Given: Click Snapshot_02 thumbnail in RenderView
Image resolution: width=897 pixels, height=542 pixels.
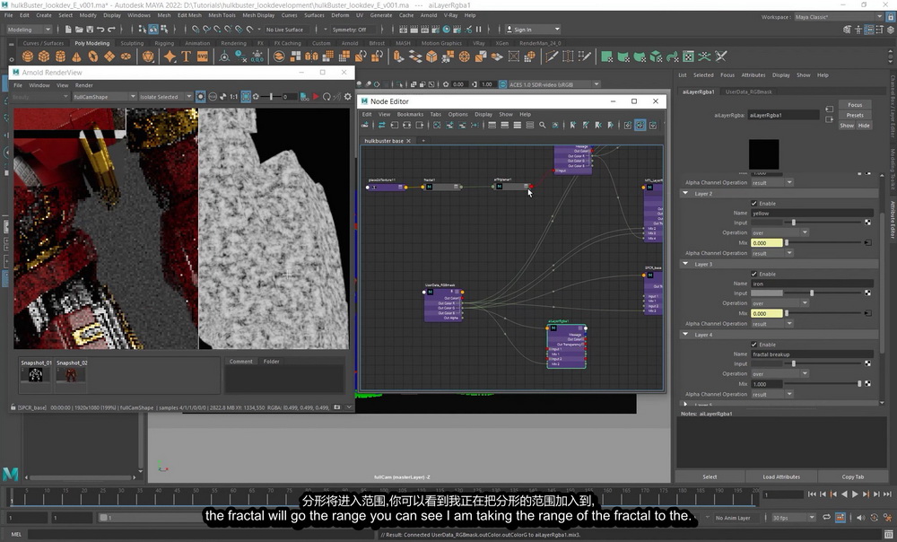Looking at the screenshot, I should pyautogui.click(x=71, y=375).
